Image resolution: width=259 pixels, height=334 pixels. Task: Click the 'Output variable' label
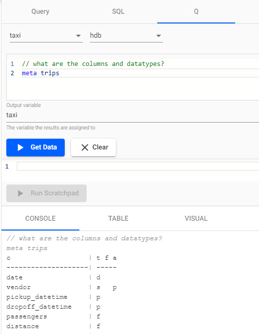point(23,105)
